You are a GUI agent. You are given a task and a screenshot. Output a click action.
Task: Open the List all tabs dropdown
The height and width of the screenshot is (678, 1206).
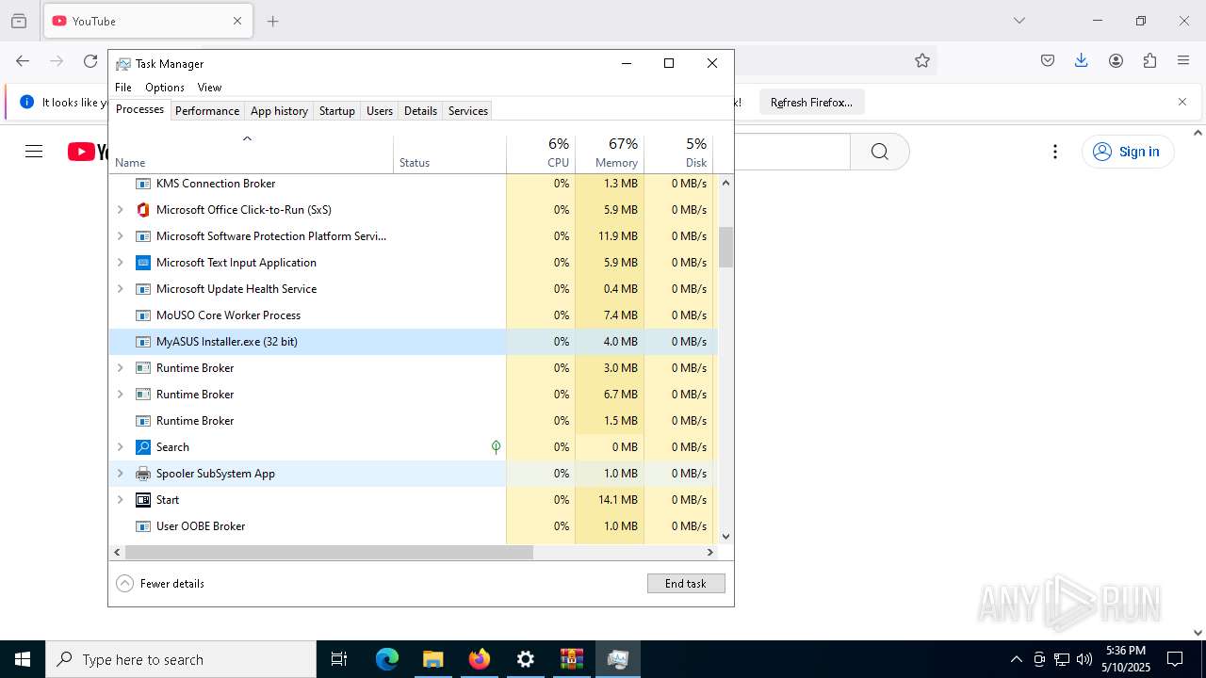(x=1019, y=21)
